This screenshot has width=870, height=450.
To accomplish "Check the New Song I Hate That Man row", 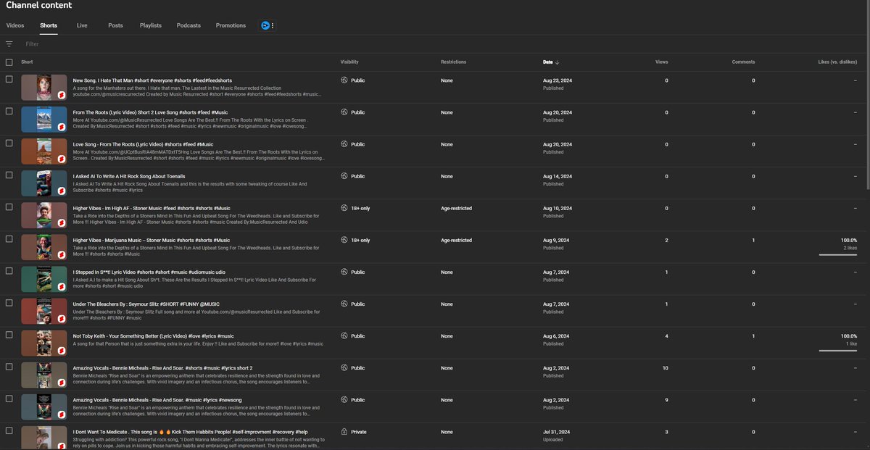I will [x=9, y=79].
